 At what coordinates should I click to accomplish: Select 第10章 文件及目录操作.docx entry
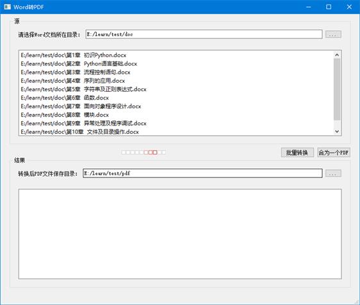(x=79, y=131)
